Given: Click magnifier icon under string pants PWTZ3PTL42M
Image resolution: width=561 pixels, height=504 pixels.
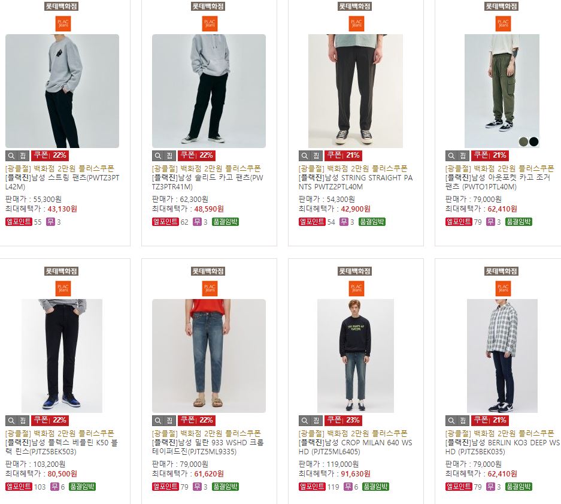Looking at the screenshot, I should click(11, 155).
